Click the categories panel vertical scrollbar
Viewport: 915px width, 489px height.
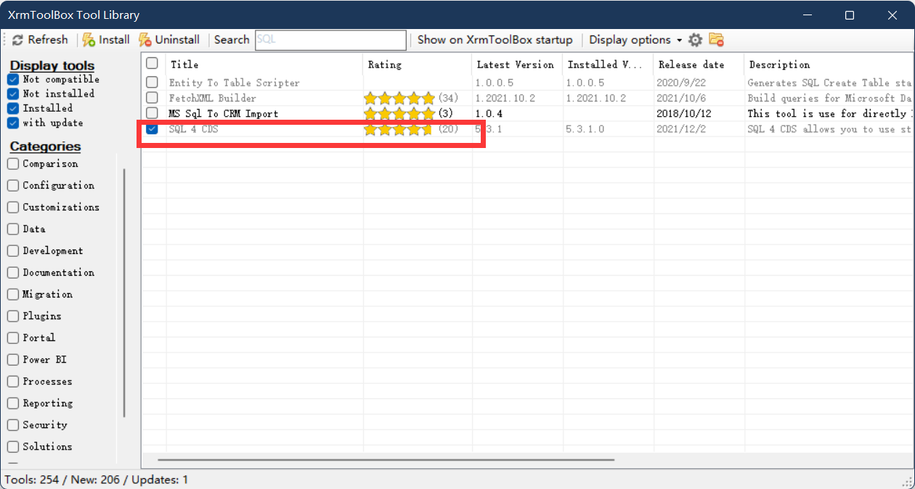[x=124, y=293]
